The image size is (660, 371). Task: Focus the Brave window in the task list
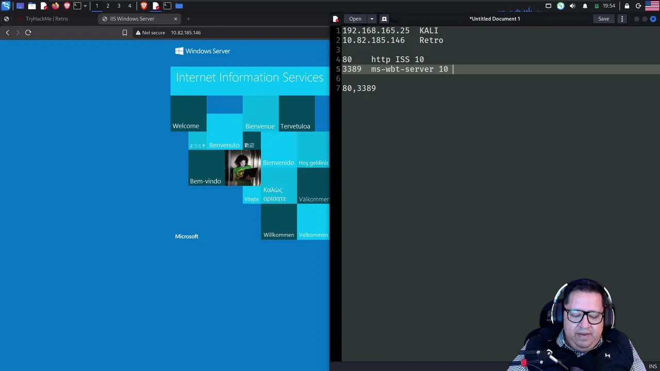pos(144,6)
